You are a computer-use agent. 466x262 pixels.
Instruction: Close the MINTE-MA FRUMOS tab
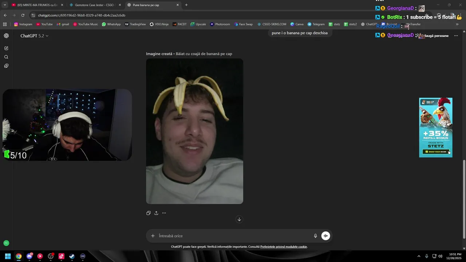pyautogui.click(x=62, y=5)
